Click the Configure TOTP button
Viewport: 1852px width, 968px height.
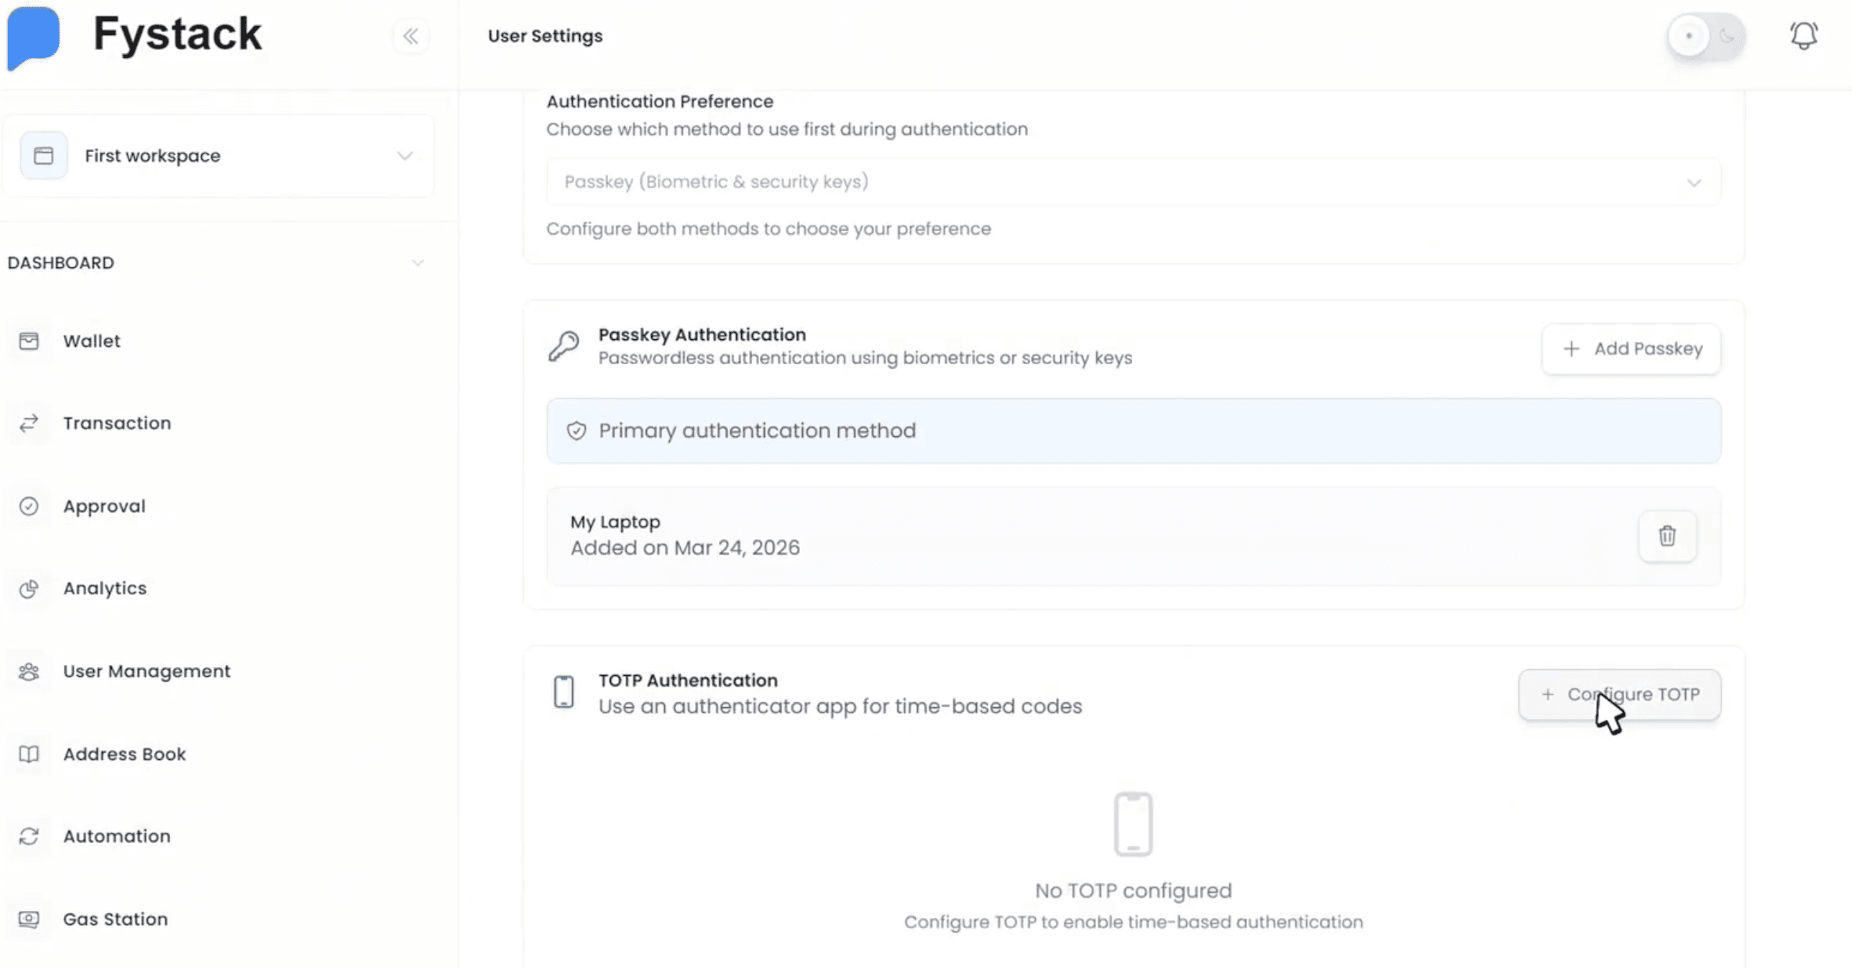pyautogui.click(x=1619, y=695)
